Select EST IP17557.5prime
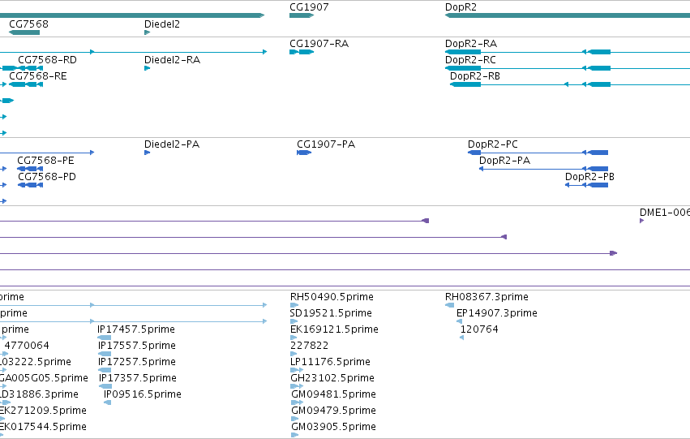The width and height of the screenshot is (690, 439). click(x=137, y=346)
